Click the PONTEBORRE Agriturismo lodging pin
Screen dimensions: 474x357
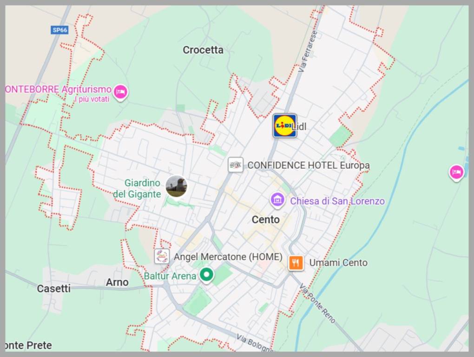[x=121, y=92]
